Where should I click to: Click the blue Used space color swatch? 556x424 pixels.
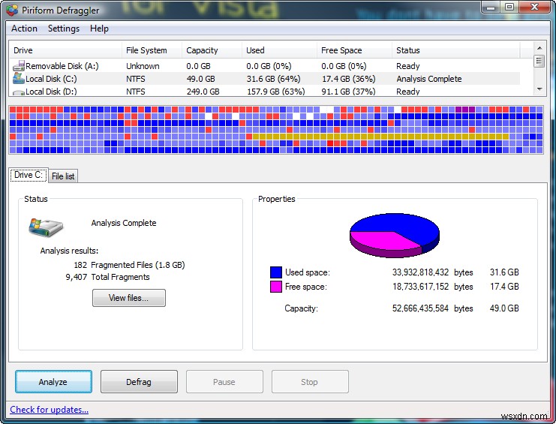pyautogui.click(x=276, y=272)
